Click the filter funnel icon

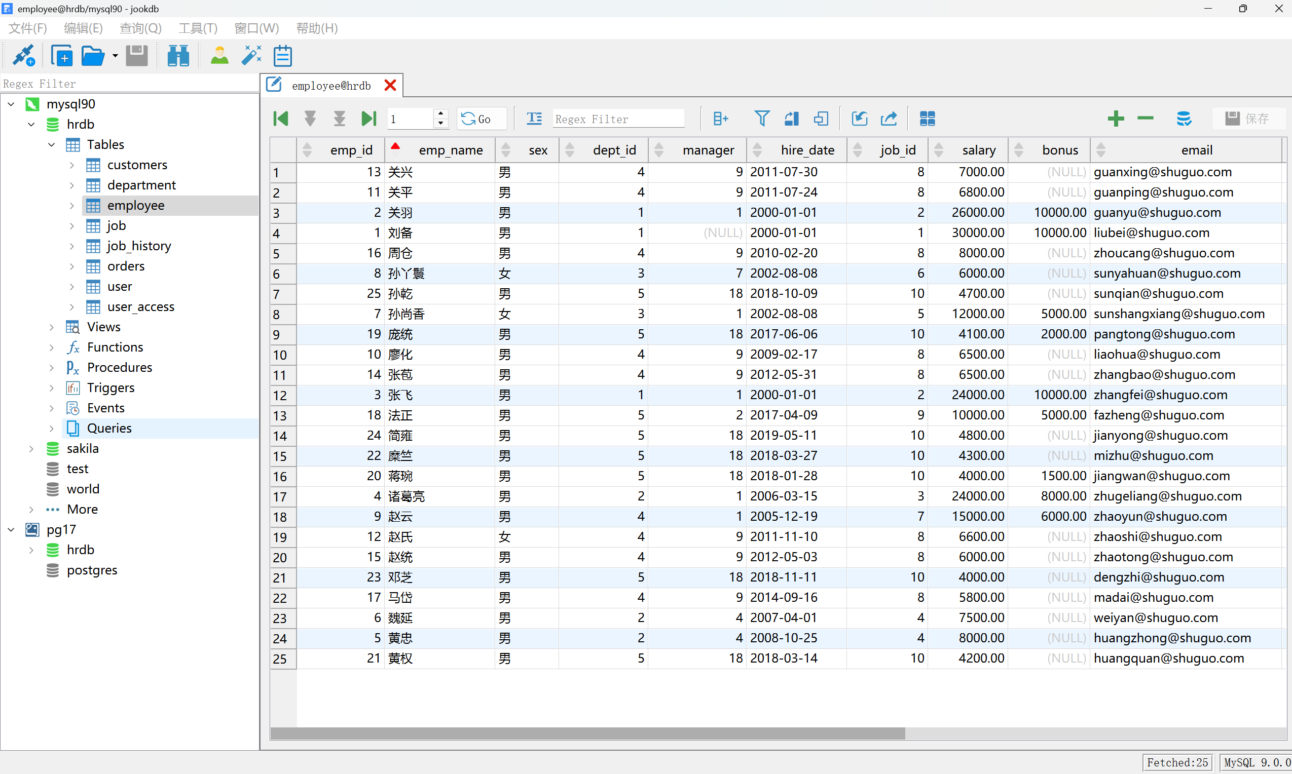pyautogui.click(x=761, y=119)
